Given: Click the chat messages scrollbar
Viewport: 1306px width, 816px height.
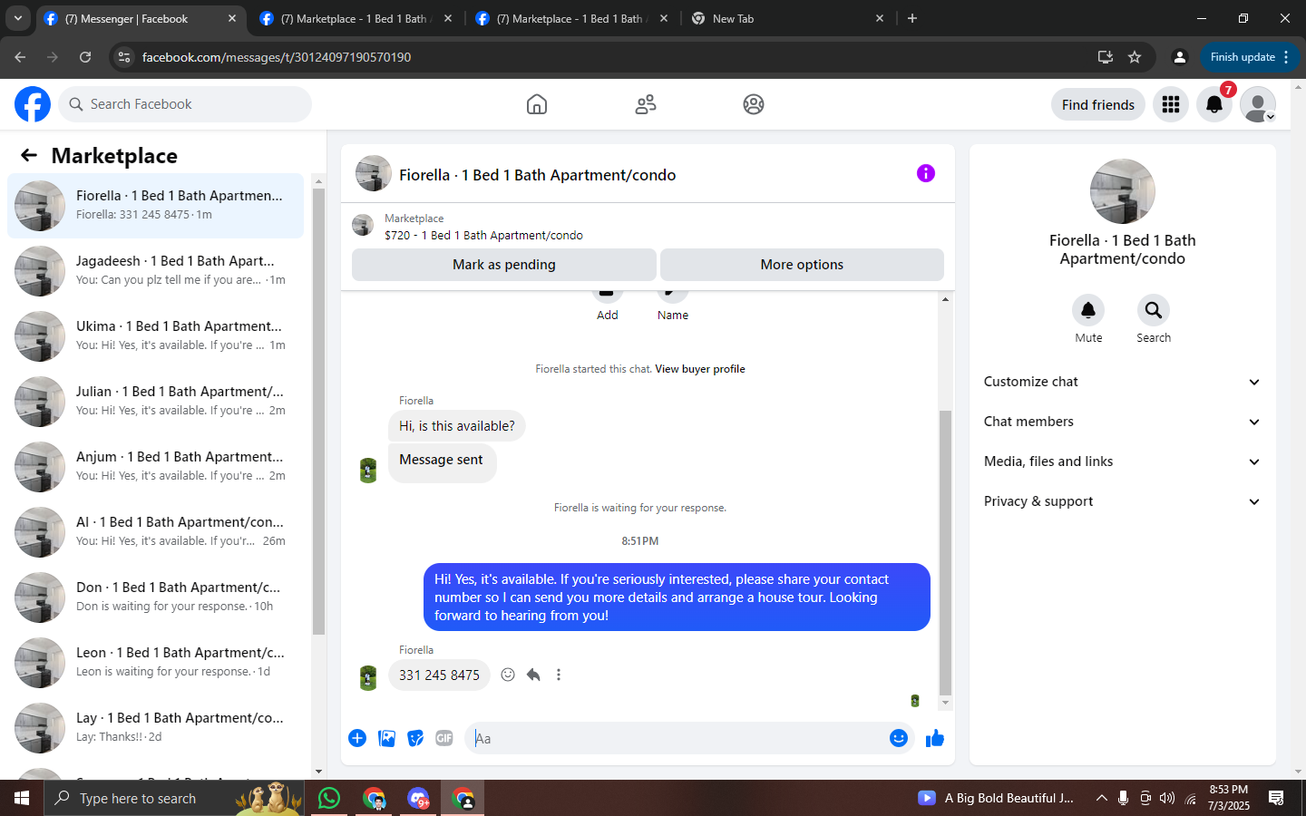Looking at the screenshot, I should (945, 551).
